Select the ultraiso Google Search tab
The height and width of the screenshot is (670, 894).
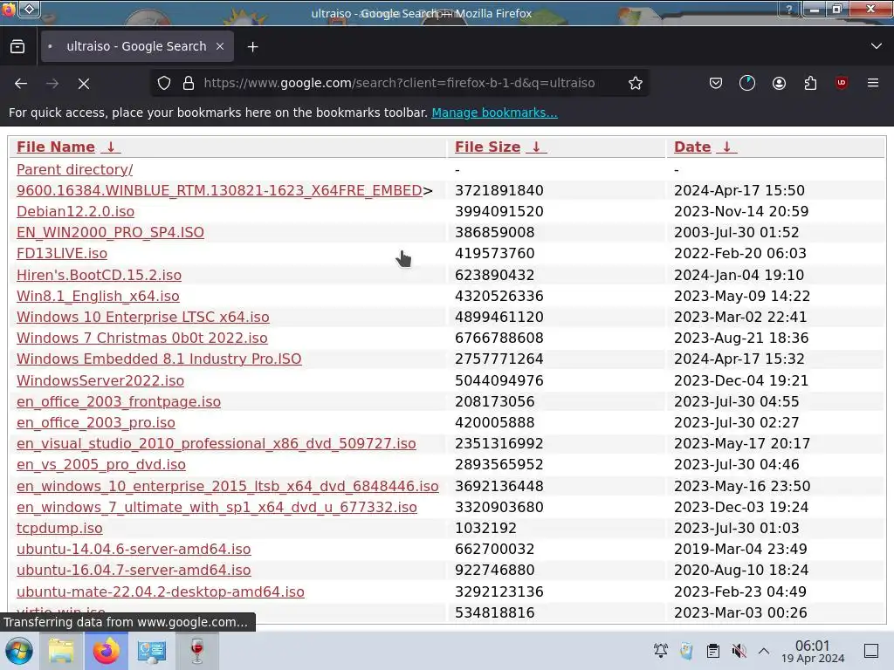point(137,47)
